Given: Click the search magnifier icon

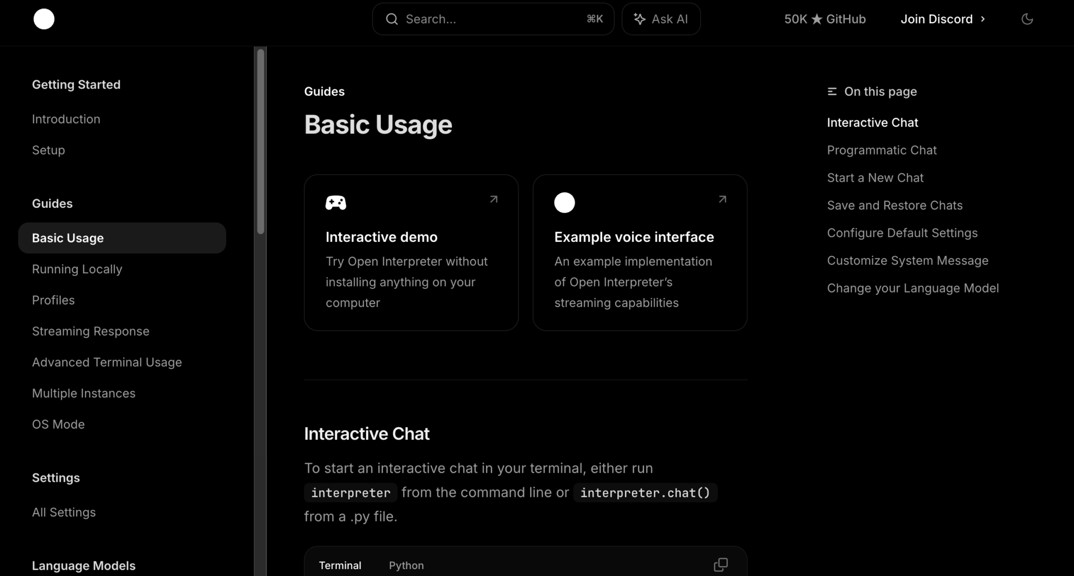Looking at the screenshot, I should [392, 19].
